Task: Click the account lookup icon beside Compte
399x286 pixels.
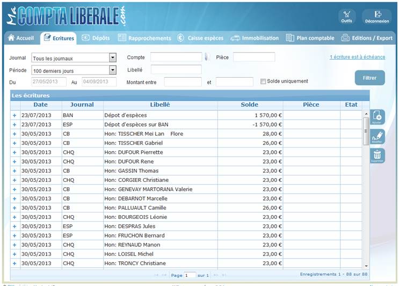Action: point(207,57)
